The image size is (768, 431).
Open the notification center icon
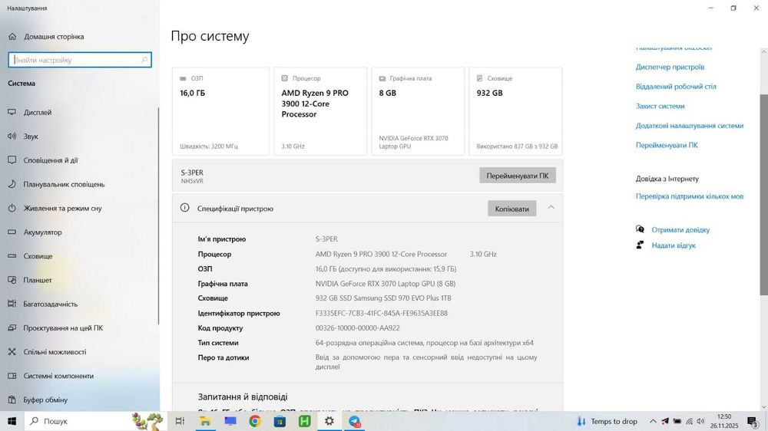[x=753, y=421]
